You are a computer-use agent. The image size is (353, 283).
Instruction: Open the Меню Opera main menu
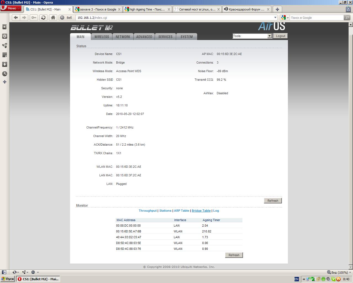click(x=11, y=8)
